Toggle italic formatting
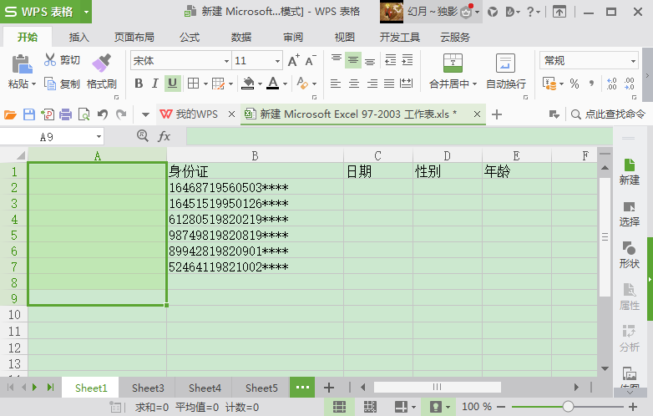This screenshot has width=653, height=416. coord(155,84)
